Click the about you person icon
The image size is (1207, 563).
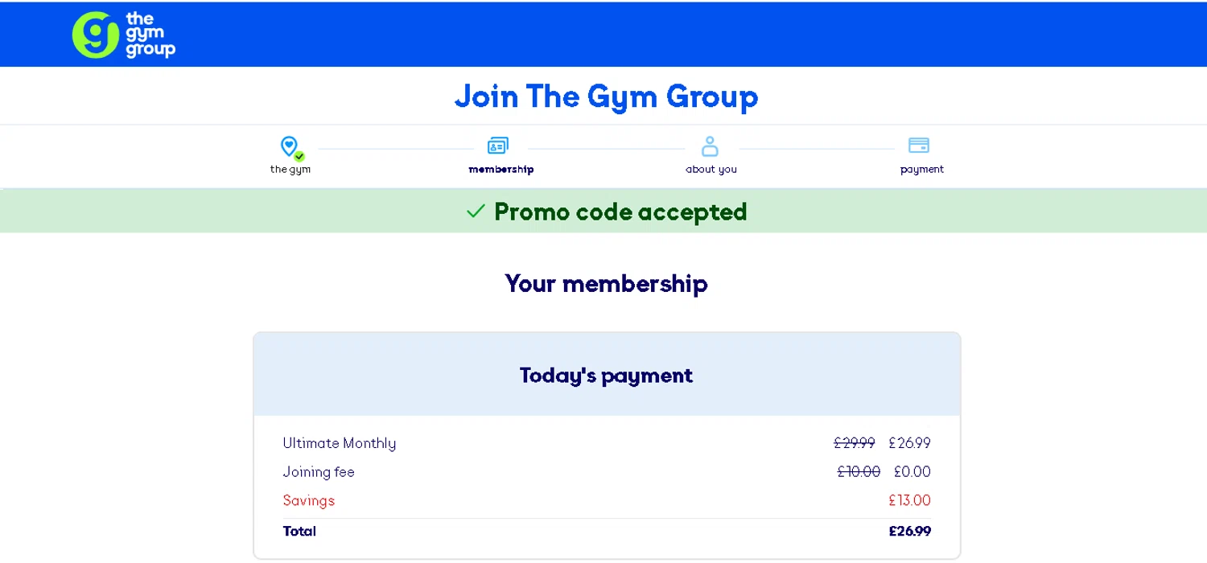click(710, 146)
